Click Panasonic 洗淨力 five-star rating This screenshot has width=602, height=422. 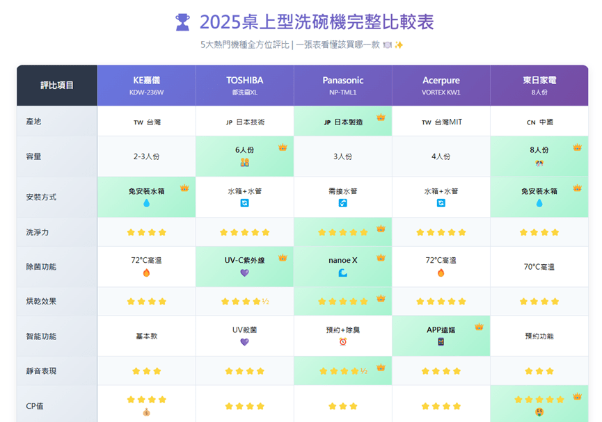pos(343,232)
